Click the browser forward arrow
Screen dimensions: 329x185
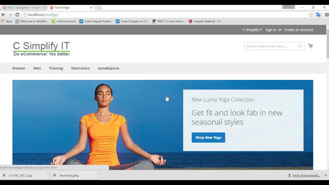(x=10, y=15)
